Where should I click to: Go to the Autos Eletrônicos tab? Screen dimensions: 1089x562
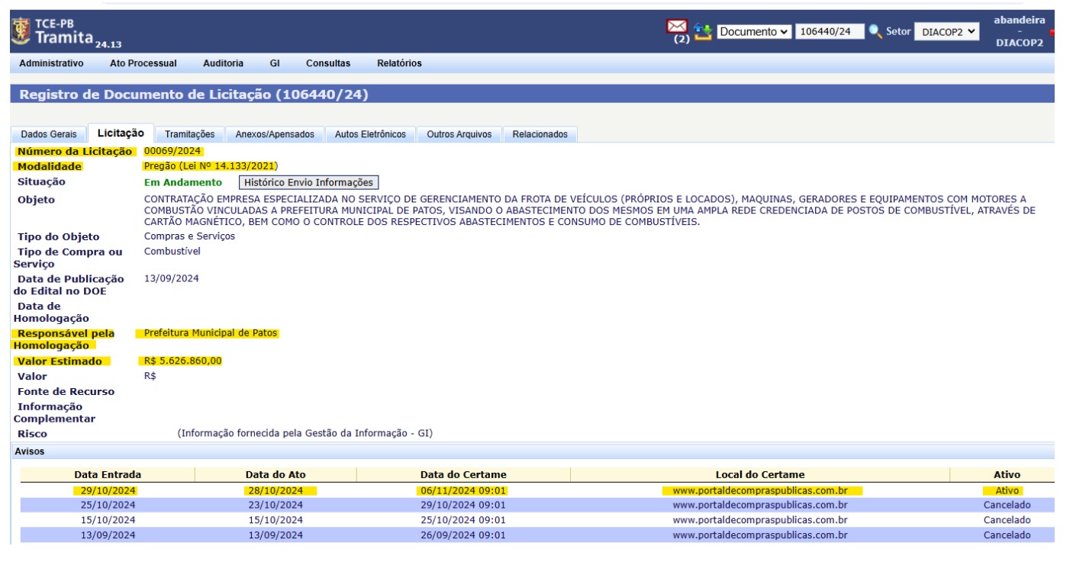click(x=370, y=134)
